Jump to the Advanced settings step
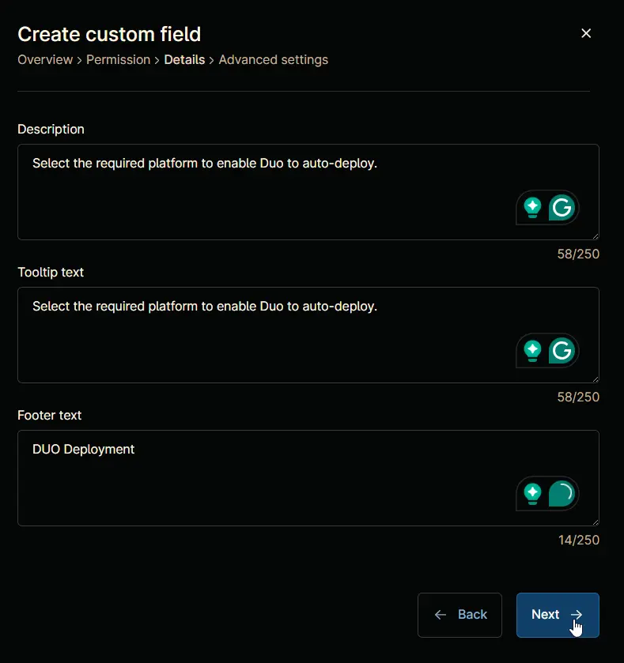 click(274, 59)
